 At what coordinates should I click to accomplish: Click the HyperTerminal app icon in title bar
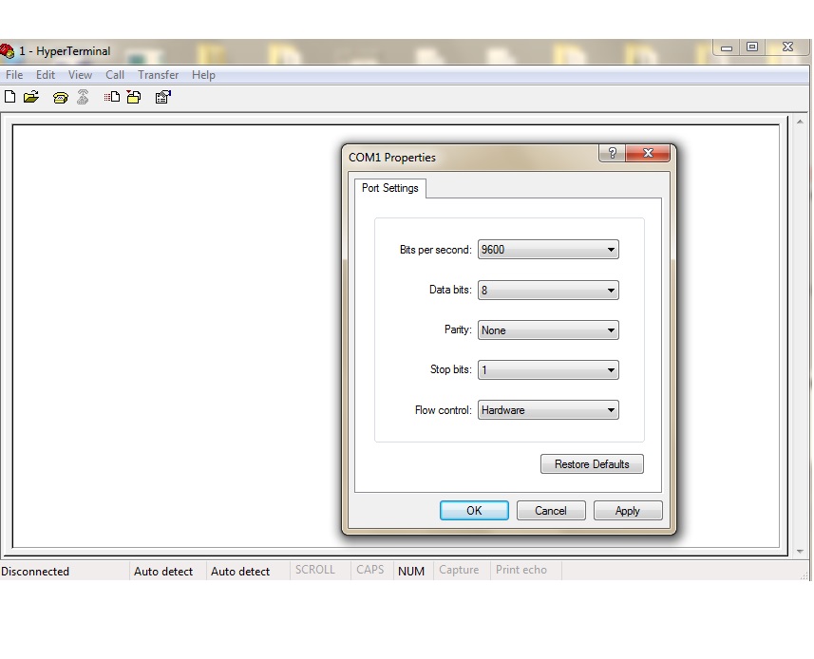(x=8, y=51)
